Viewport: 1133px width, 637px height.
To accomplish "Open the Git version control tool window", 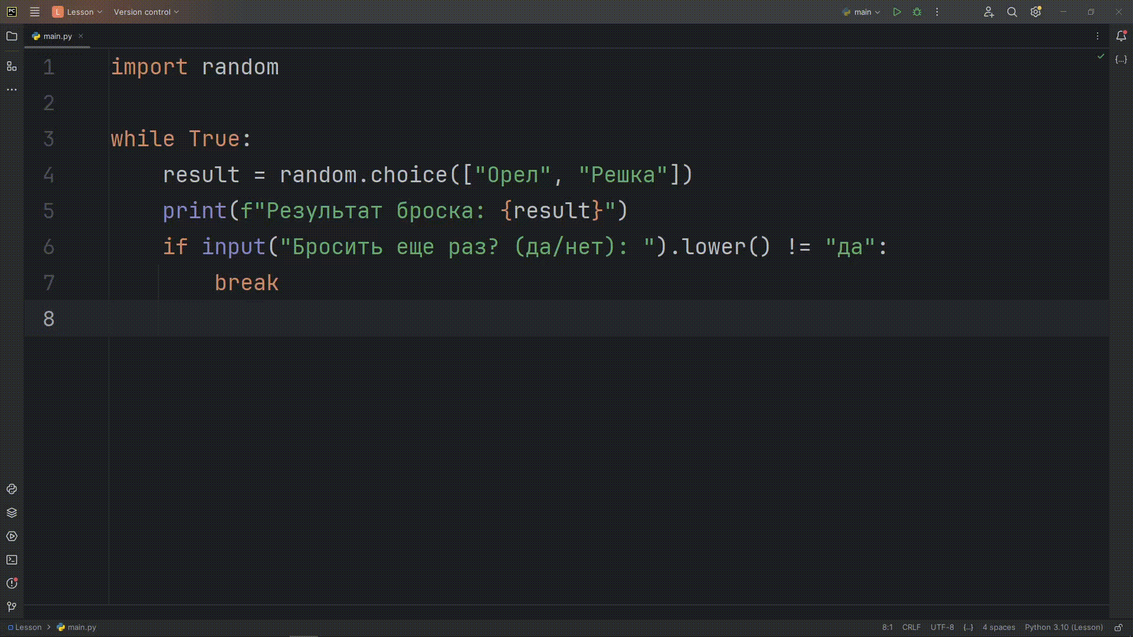I will [12, 606].
